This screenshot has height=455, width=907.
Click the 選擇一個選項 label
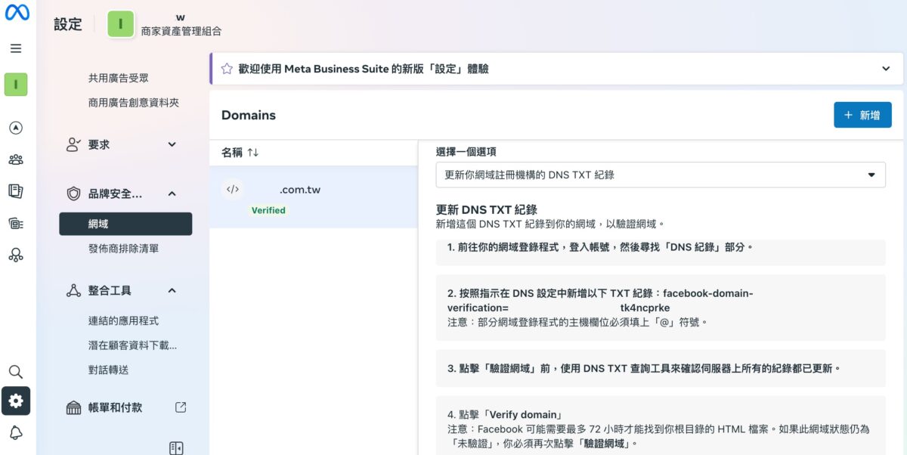[x=466, y=151]
